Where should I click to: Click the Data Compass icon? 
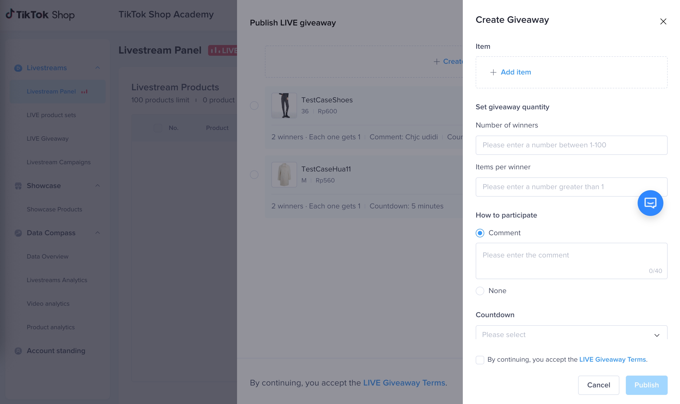point(18,233)
